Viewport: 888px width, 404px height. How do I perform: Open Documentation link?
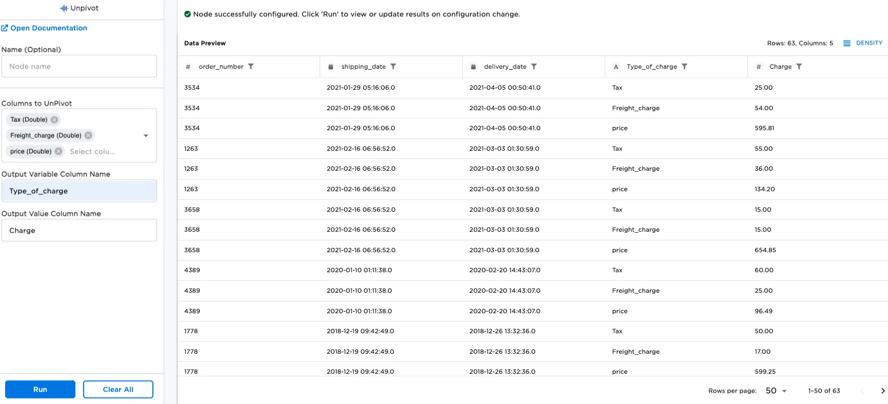[48, 28]
